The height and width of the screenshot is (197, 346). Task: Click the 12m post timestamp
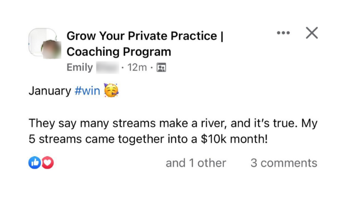137,67
